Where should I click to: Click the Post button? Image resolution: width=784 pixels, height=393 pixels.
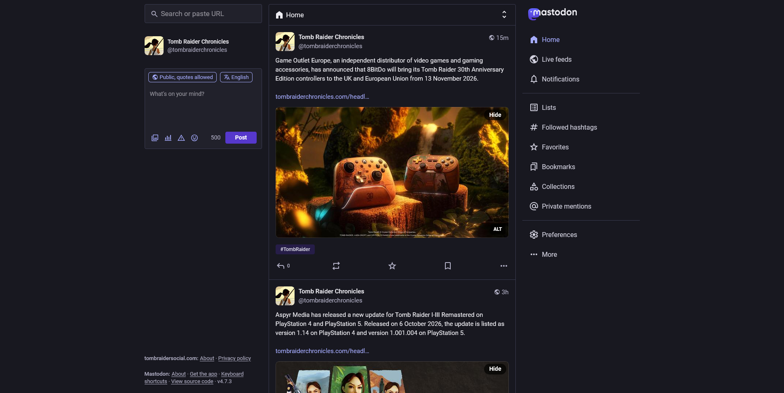(x=241, y=137)
